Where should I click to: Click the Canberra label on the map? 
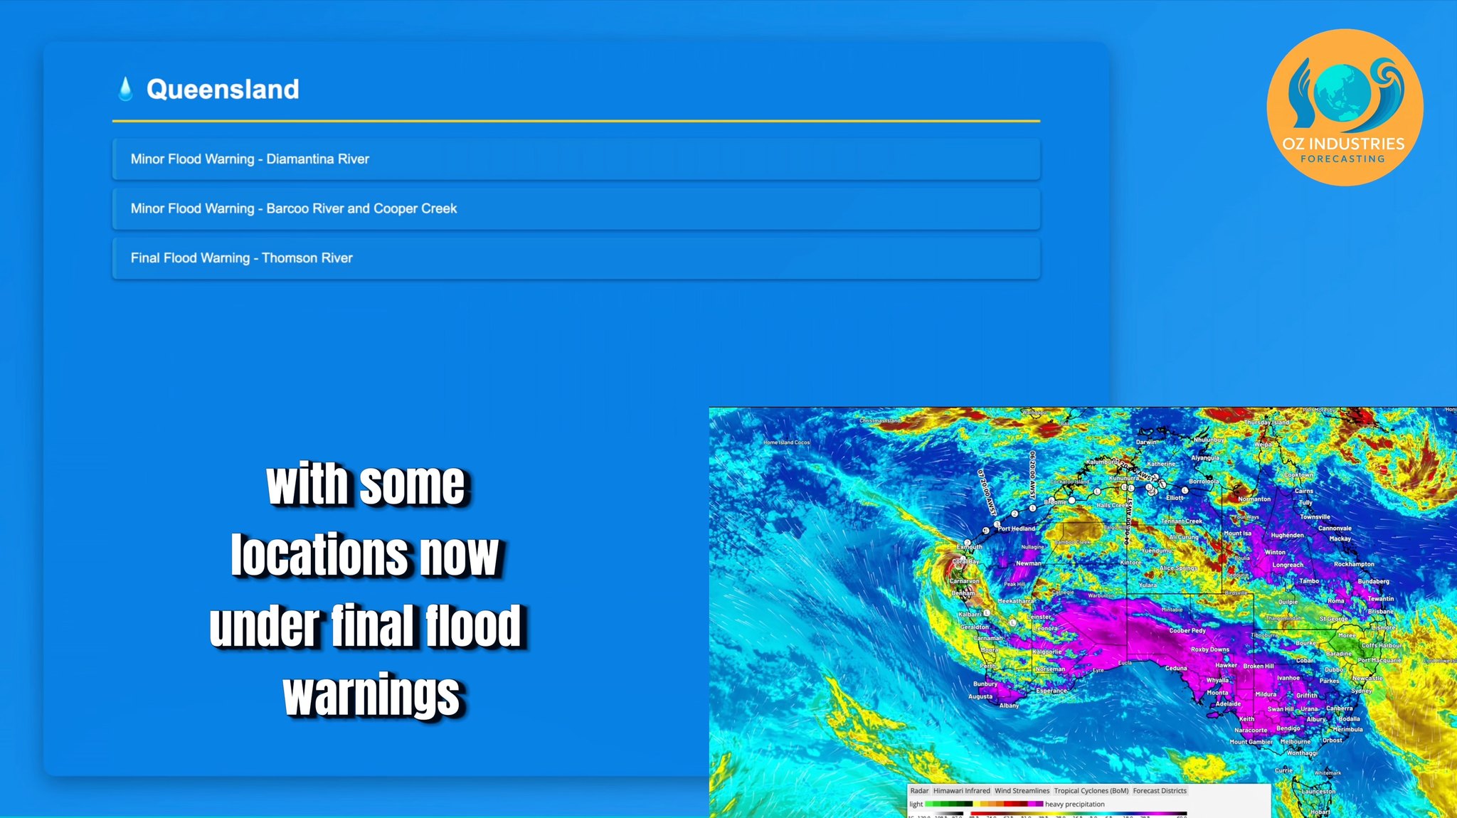click(x=1340, y=708)
